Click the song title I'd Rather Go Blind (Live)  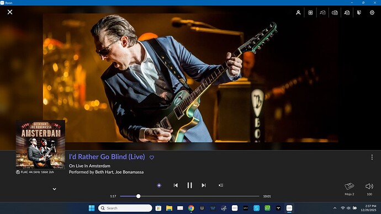pos(107,157)
